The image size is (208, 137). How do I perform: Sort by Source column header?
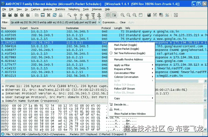point(48,28)
